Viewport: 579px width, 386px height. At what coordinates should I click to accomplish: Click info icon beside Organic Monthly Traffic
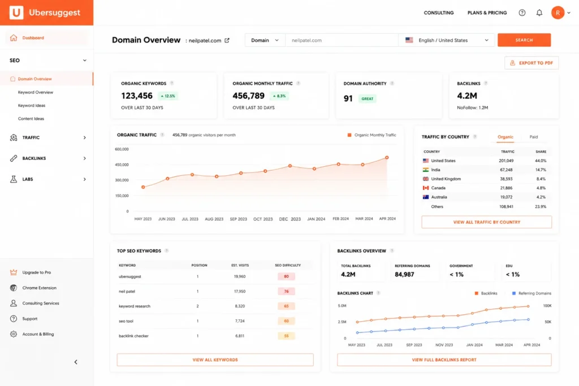298,84
